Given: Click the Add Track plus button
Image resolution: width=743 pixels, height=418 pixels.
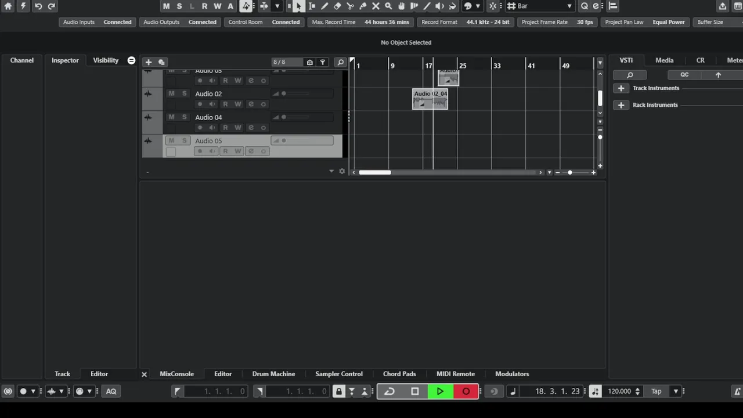Looking at the screenshot, I should point(149,62).
